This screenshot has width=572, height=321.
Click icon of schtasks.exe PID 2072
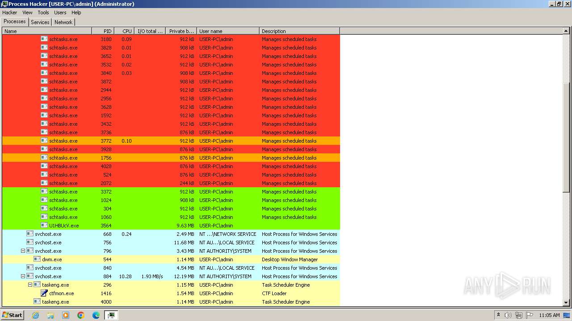pos(44,183)
